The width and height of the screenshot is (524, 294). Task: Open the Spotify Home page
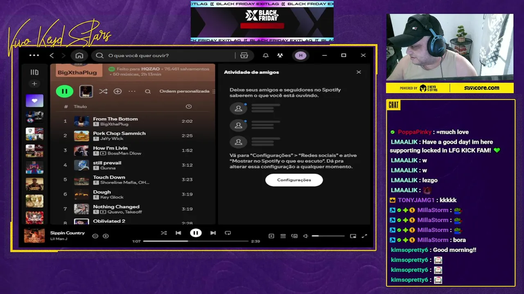(x=79, y=56)
